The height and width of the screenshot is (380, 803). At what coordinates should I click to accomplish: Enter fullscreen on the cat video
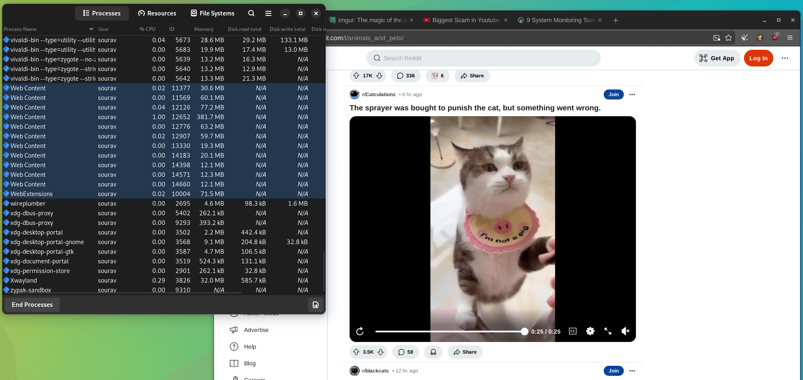(608, 332)
